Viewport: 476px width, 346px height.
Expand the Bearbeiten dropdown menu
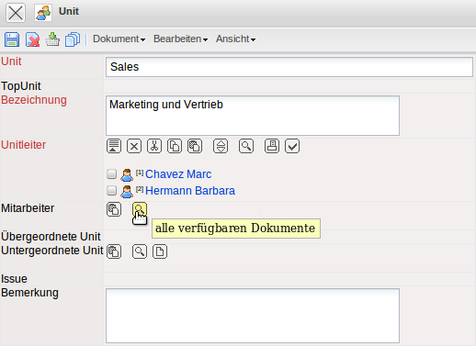coord(181,39)
